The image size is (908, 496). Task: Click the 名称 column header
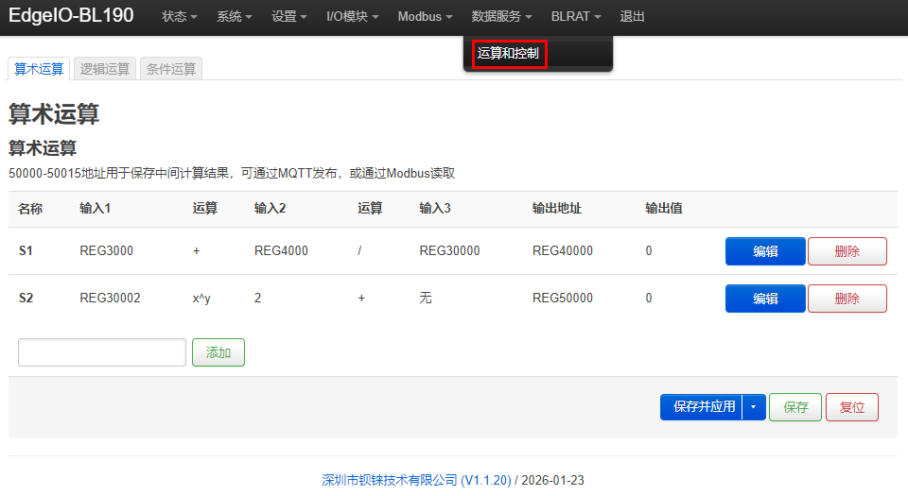pos(30,209)
